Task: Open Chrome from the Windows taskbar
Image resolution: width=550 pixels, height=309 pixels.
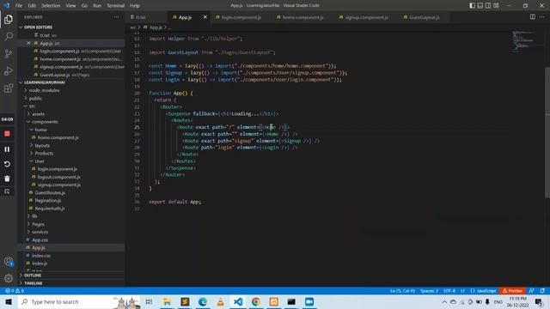Action: point(256,301)
